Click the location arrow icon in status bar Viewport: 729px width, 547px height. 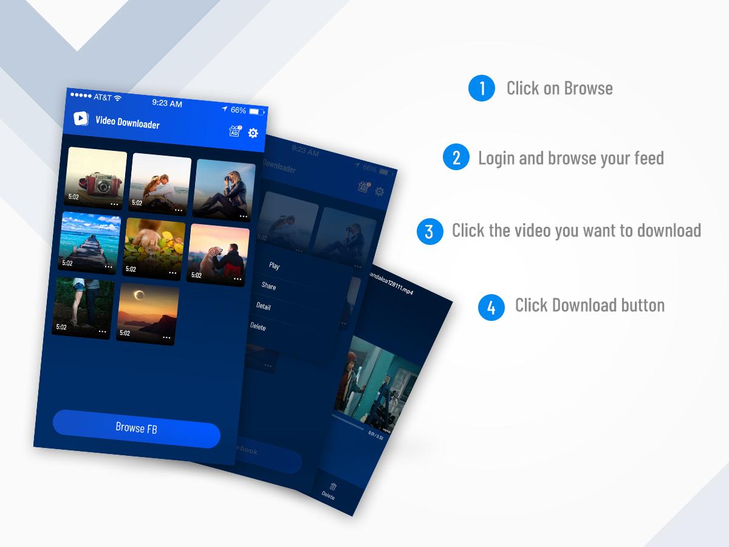(224, 109)
